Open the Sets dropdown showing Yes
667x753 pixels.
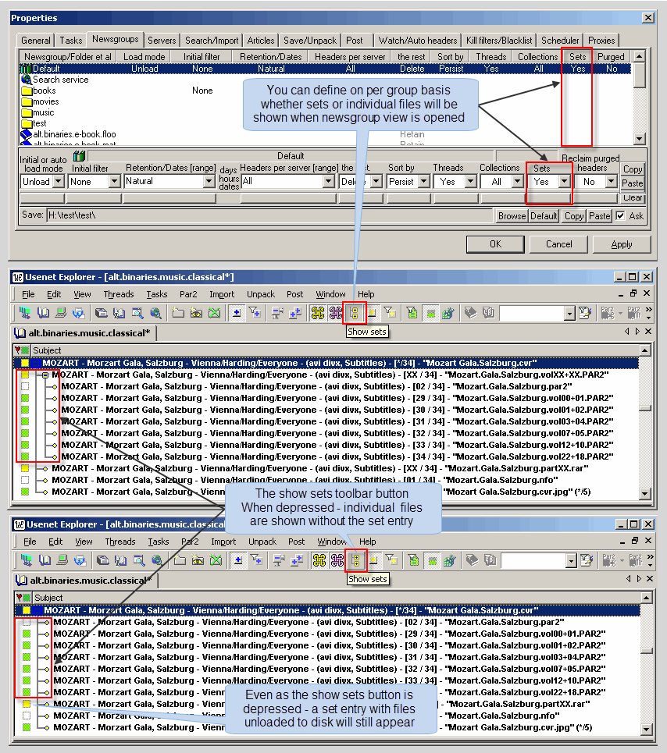[x=565, y=182]
